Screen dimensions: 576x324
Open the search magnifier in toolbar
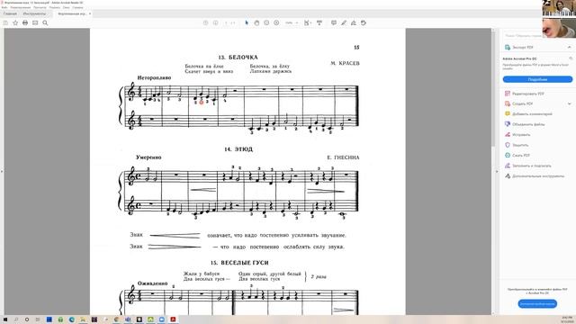point(45,22)
